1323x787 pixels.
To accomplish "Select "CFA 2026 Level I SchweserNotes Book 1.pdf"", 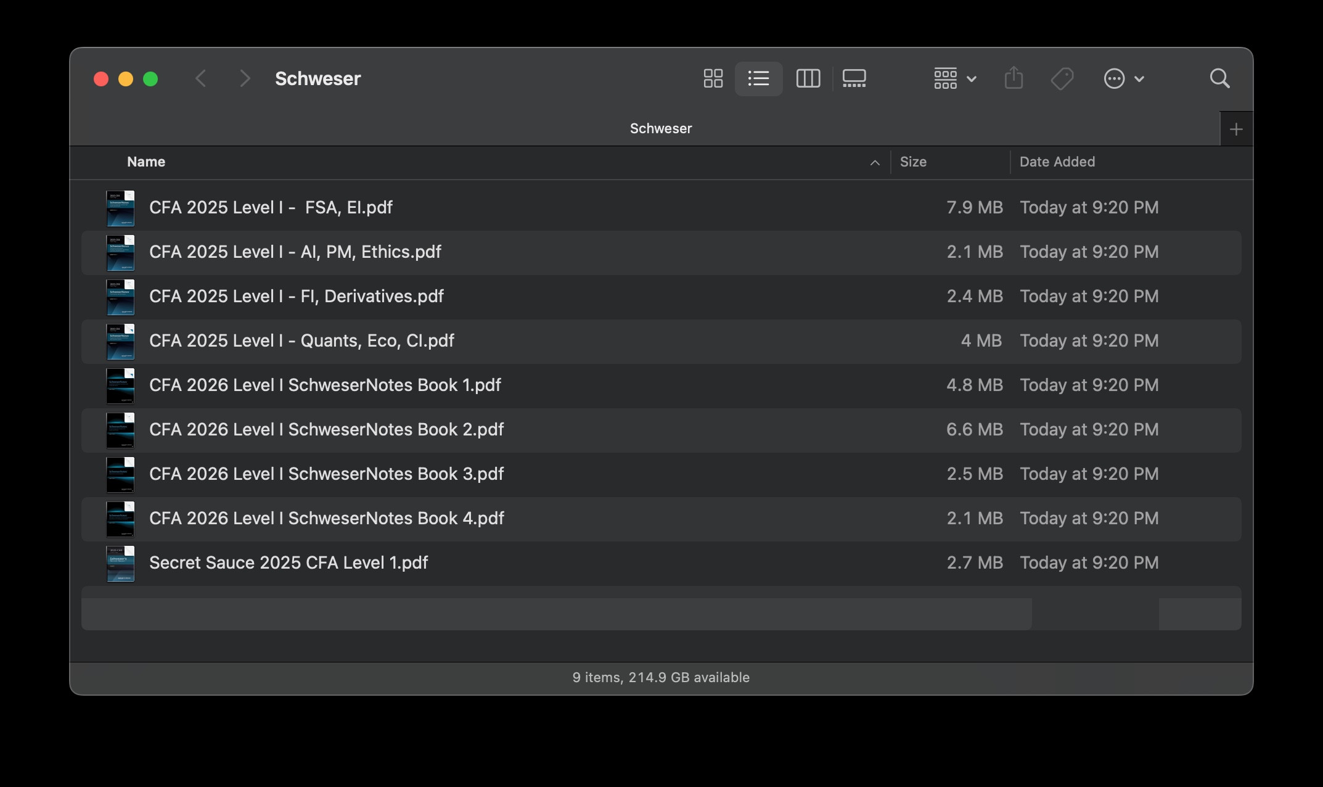I will [x=325, y=385].
